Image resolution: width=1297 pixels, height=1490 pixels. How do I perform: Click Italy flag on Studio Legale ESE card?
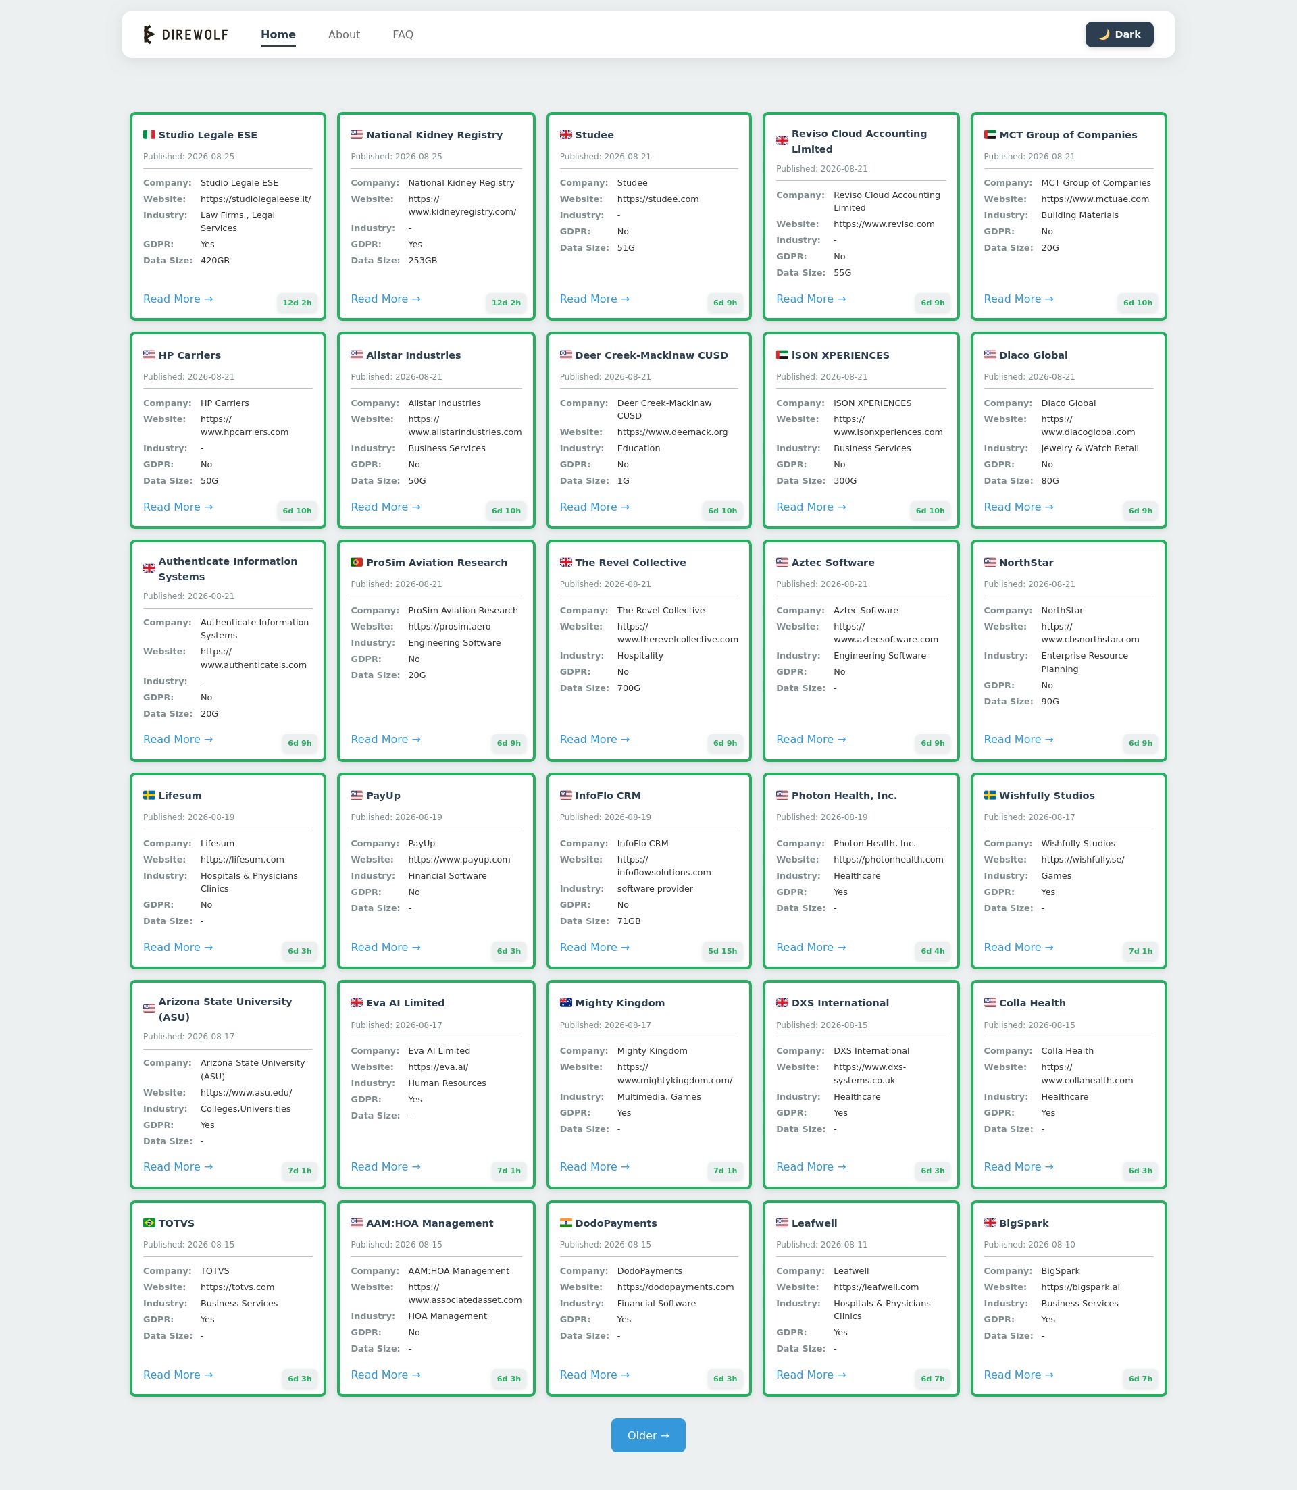coord(149,134)
